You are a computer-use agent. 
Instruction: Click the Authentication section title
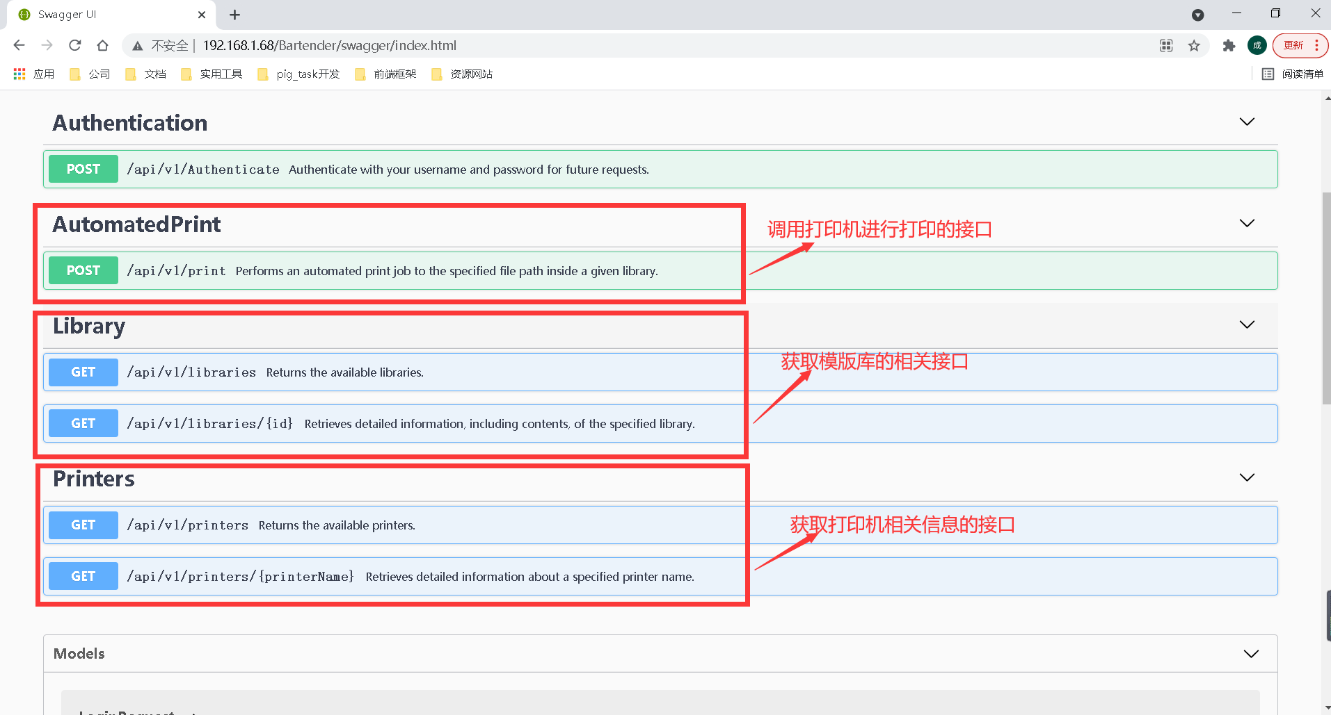130,123
